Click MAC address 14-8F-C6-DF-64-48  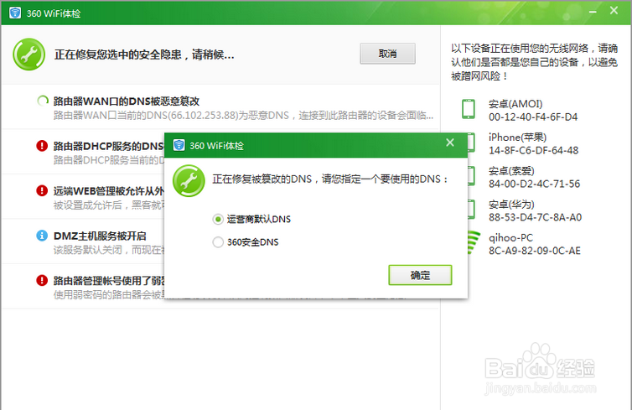pos(533,150)
